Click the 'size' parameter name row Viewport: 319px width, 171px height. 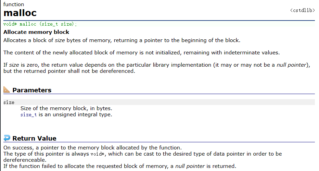9,102
